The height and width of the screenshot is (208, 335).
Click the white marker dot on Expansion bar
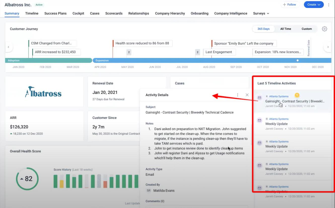click(297, 60)
